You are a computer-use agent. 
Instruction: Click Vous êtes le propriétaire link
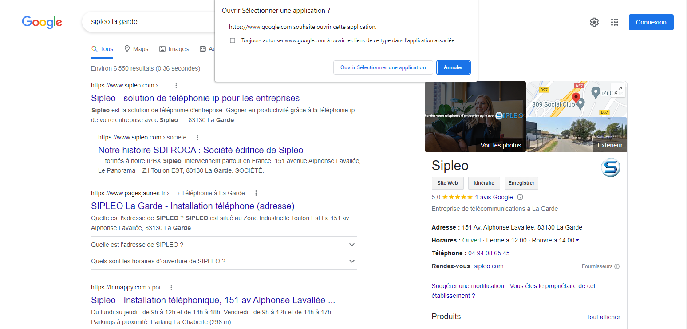513,291
